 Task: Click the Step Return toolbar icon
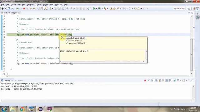(37, 8)
